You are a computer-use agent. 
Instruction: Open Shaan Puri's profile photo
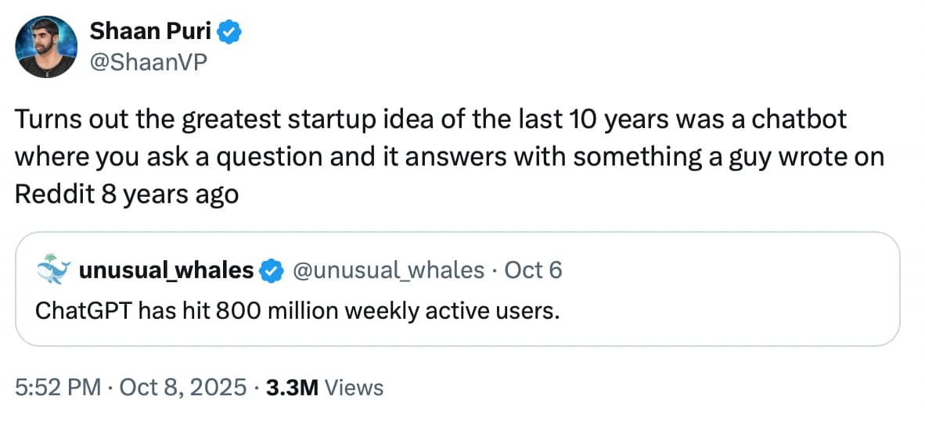(46, 47)
